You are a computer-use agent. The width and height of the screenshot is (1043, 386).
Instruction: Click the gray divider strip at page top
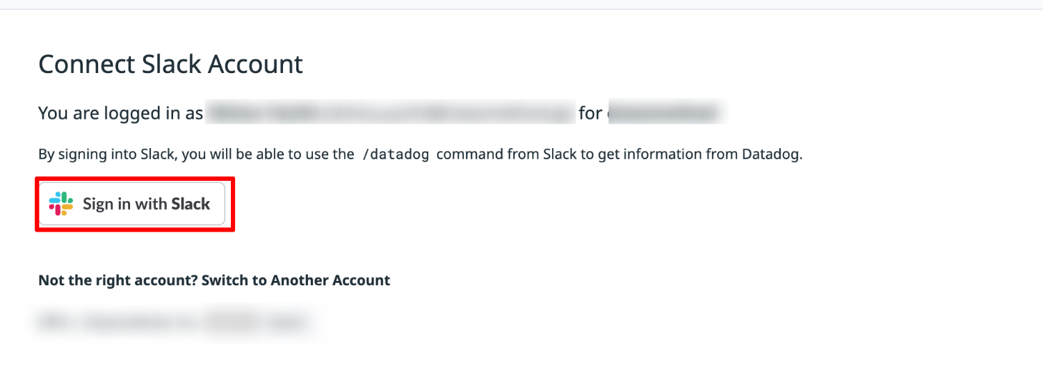(x=521, y=4)
